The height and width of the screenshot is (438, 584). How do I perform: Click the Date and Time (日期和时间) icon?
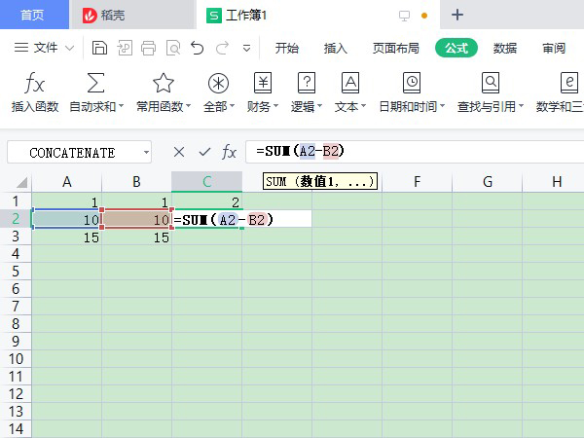411,84
